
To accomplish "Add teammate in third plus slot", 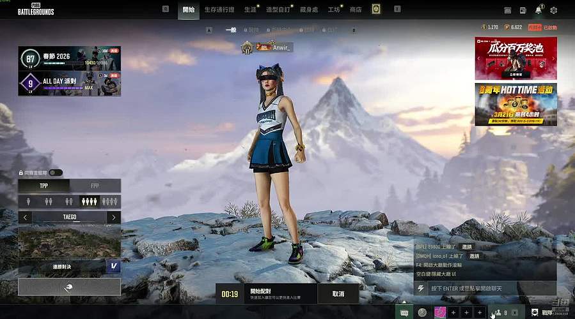I will point(480,313).
